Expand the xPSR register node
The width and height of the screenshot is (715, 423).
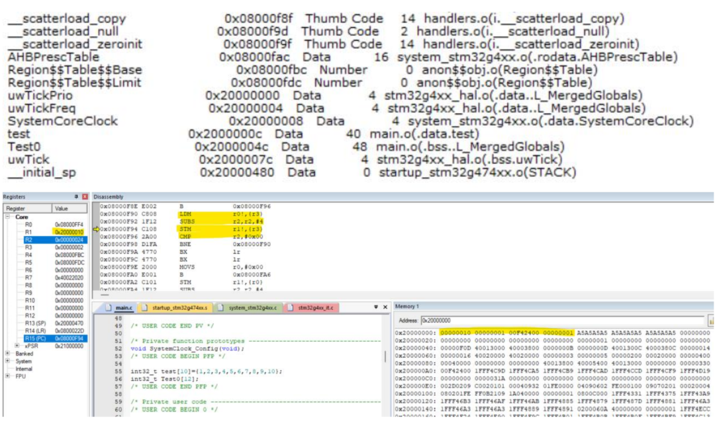pos(17,346)
